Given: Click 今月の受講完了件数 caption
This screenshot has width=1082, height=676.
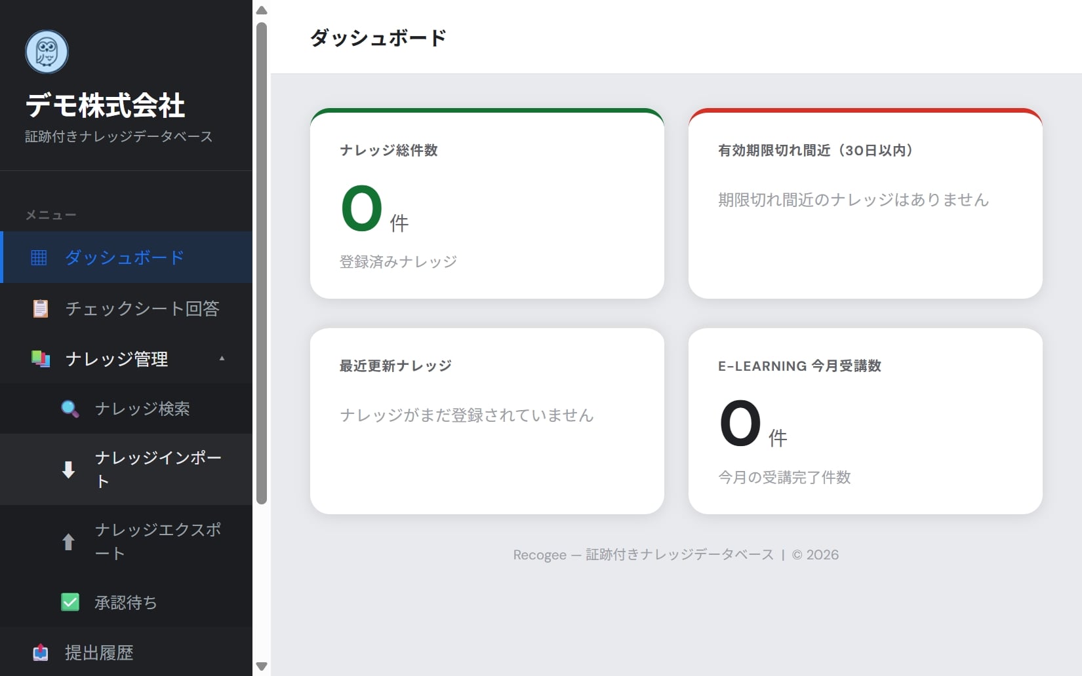Looking at the screenshot, I should pyautogui.click(x=784, y=477).
